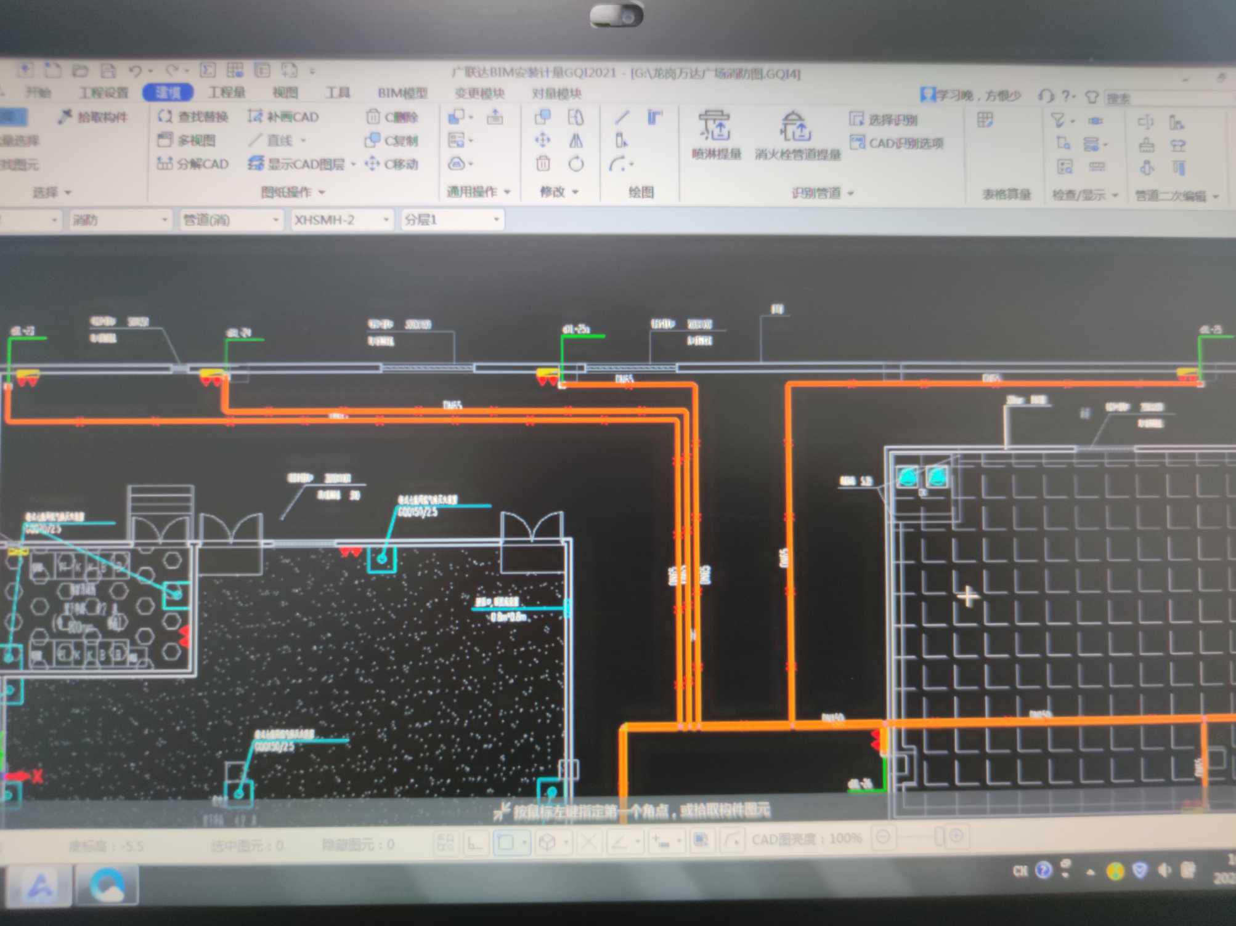Toggle the cross snap button in status bar
Viewport: 1236px width, 926px height.
point(588,842)
